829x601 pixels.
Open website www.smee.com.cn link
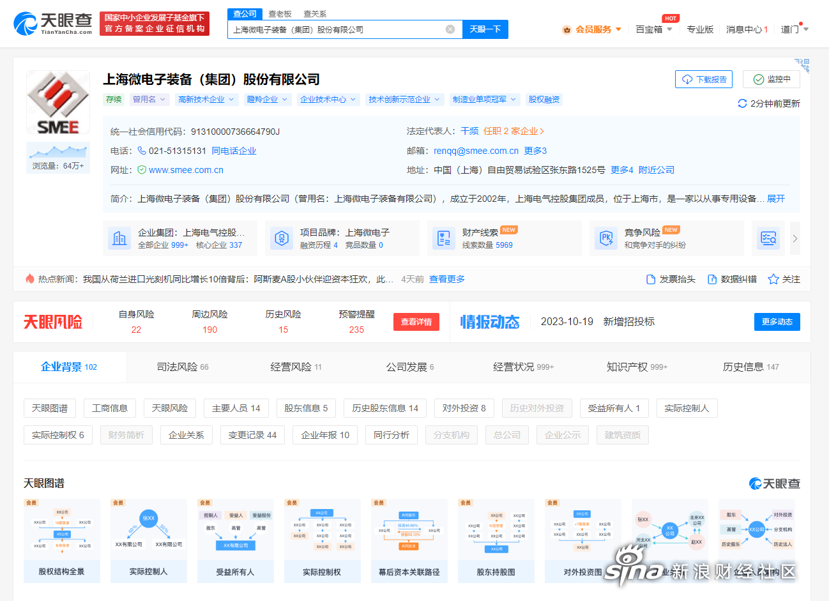[186, 170]
